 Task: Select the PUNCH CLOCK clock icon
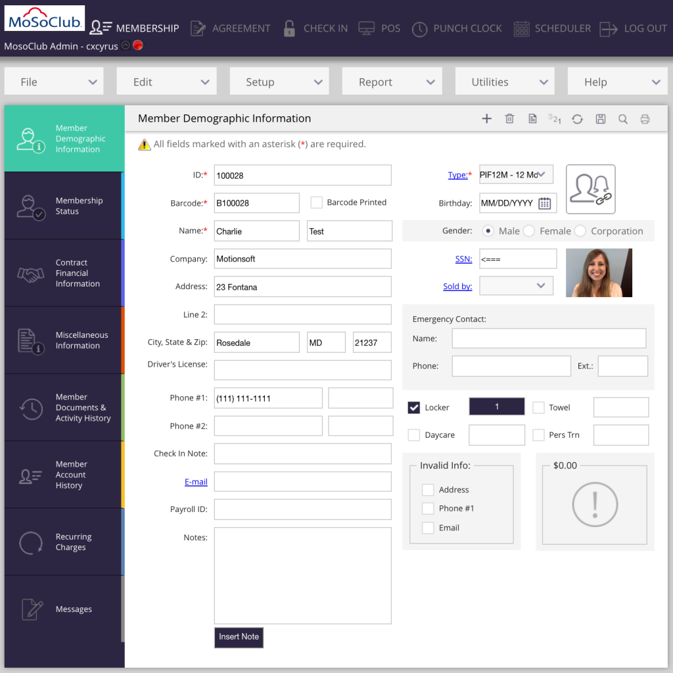click(x=419, y=28)
